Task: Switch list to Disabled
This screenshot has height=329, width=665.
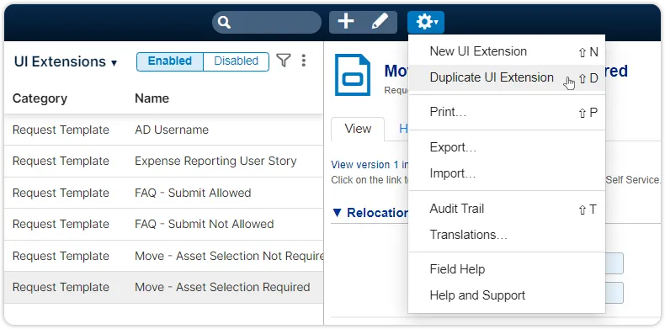Action: tap(237, 61)
